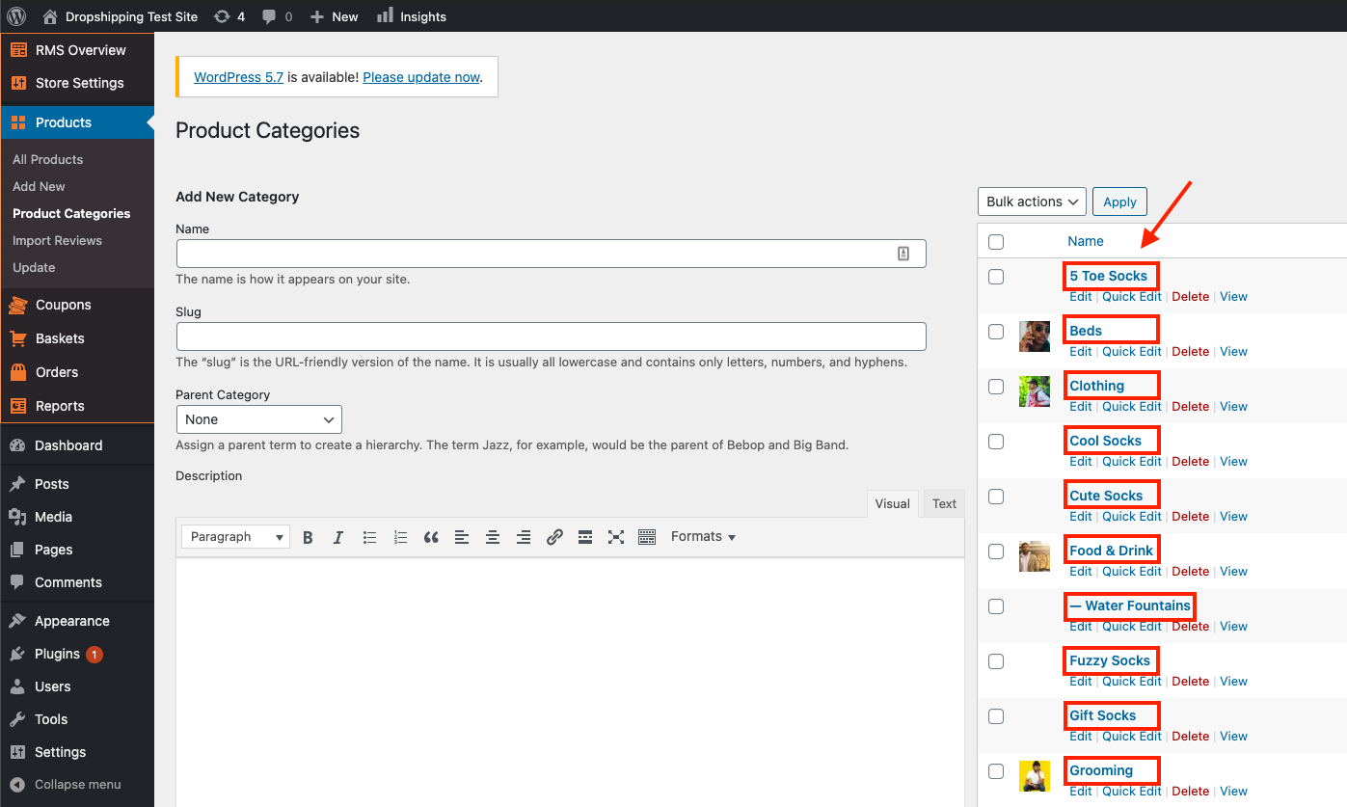Toggle bold formatting in editor

(x=308, y=537)
